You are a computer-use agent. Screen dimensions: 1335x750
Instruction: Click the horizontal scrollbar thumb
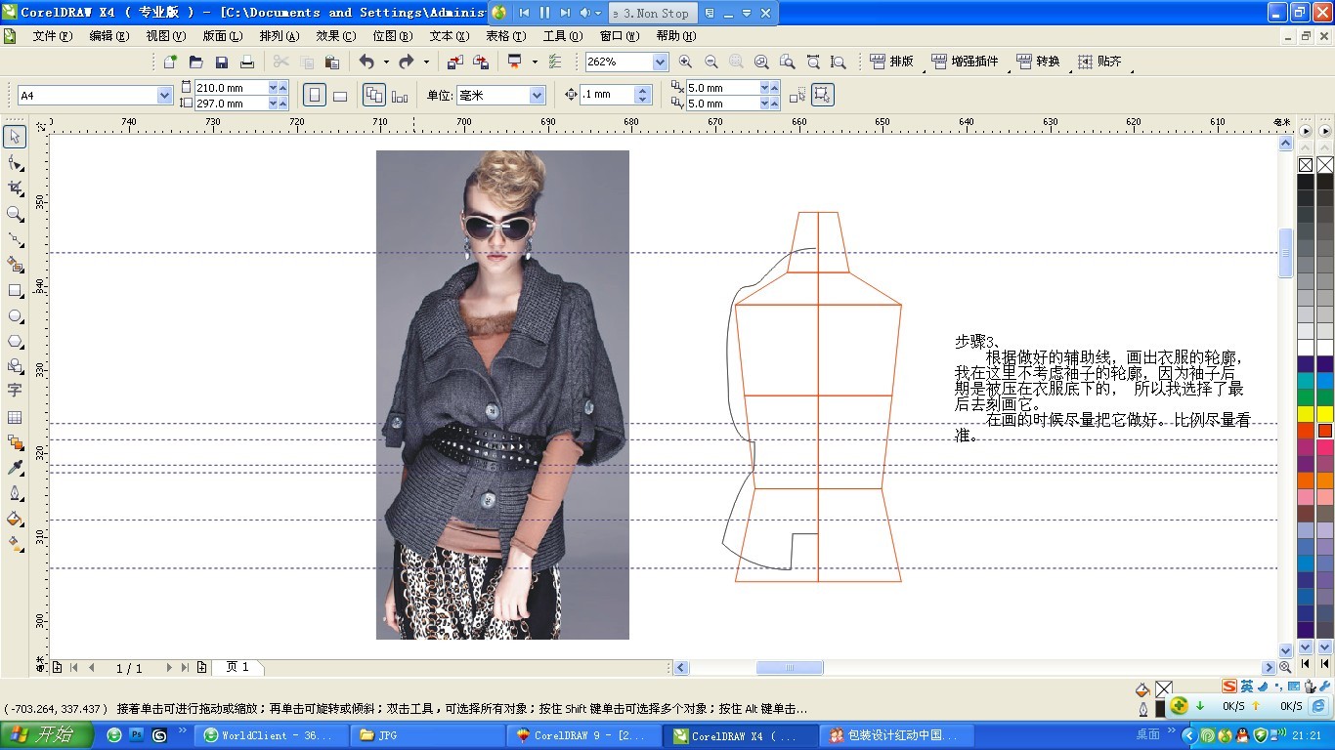point(790,668)
